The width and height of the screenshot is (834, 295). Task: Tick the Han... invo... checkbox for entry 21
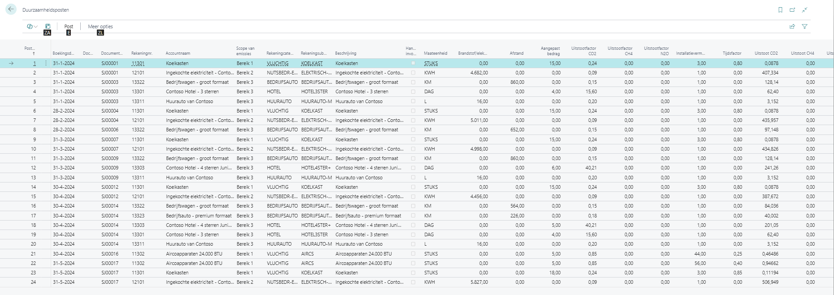413,254
